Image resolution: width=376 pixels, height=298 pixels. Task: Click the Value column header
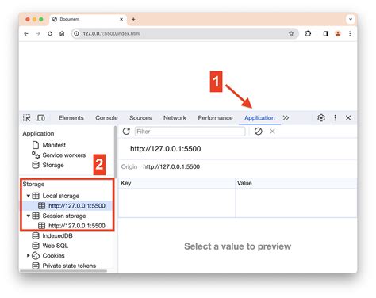tap(296, 183)
